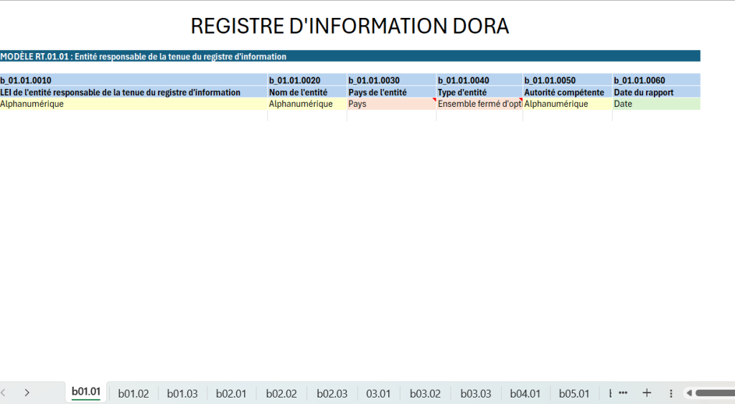The width and height of the screenshot is (735, 404).
Task: Add a new sheet with plus icon
Action: (x=647, y=393)
